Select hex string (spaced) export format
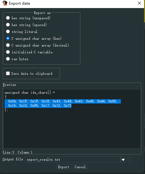145x174 pixels. pyautogui.click(x=8, y=25)
